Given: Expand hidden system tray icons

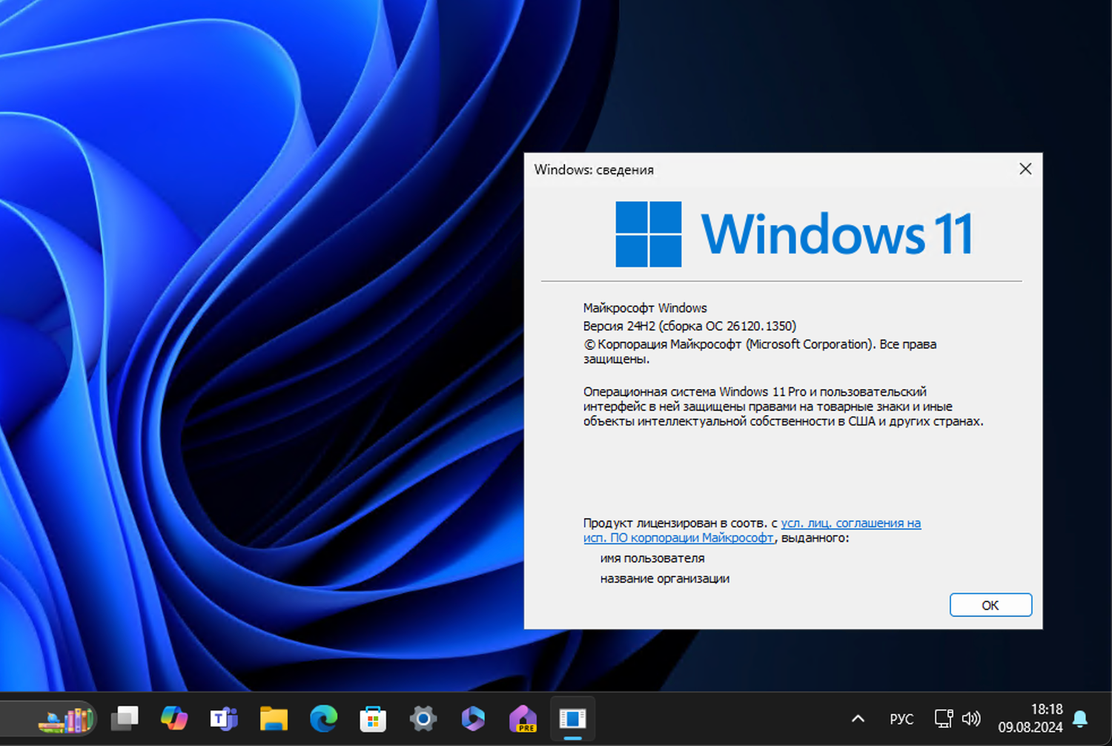Looking at the screenshot, I should point(858,719).
